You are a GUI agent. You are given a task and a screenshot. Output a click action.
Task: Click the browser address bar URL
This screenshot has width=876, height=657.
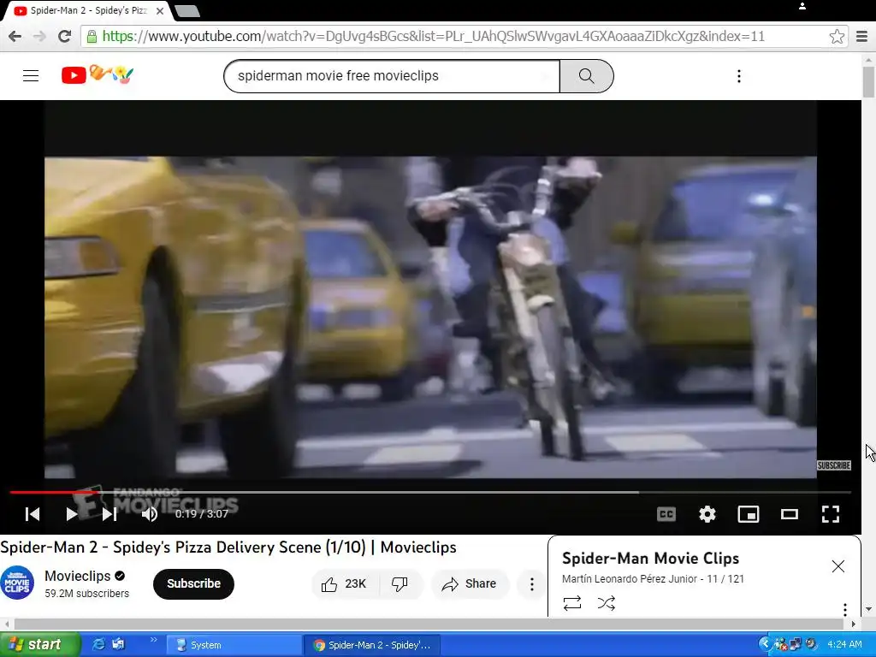click(x=433, y=36)
